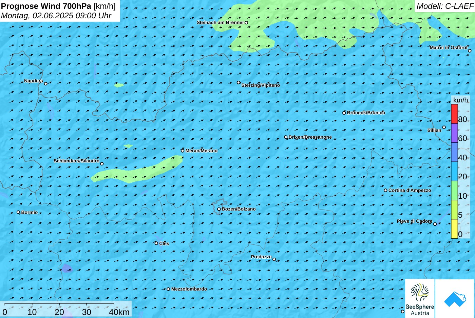Click the 40 km/h blue legend swatch
Image resolution: width=475 pixels, height=318 pixels.
pos(454,152)
